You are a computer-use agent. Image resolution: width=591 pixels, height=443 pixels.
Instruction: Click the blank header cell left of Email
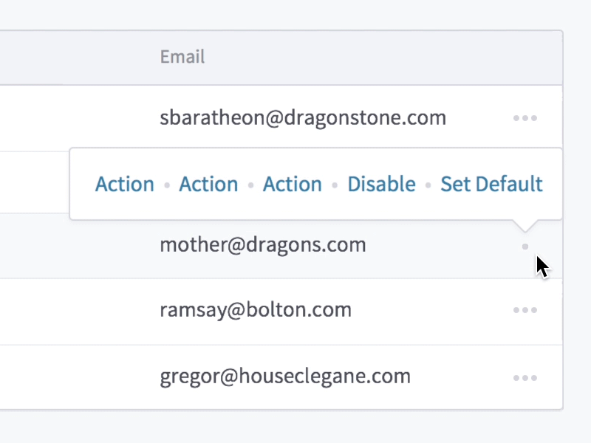pyautogui.click(x=74, y=57)
